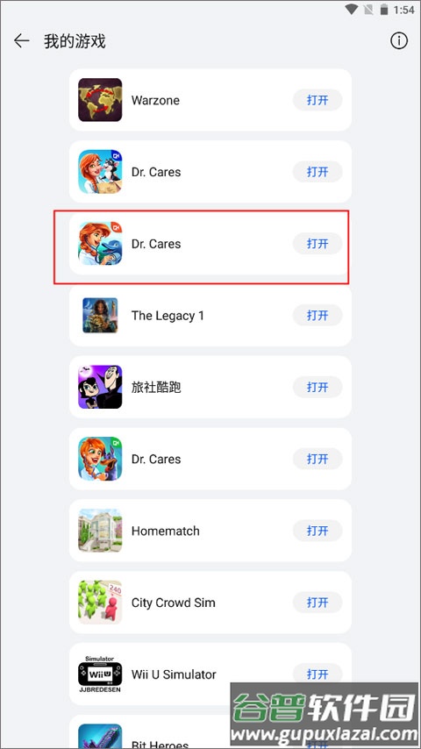Launch Homematch with its 打开 button
421x749 pixels.
318,531
